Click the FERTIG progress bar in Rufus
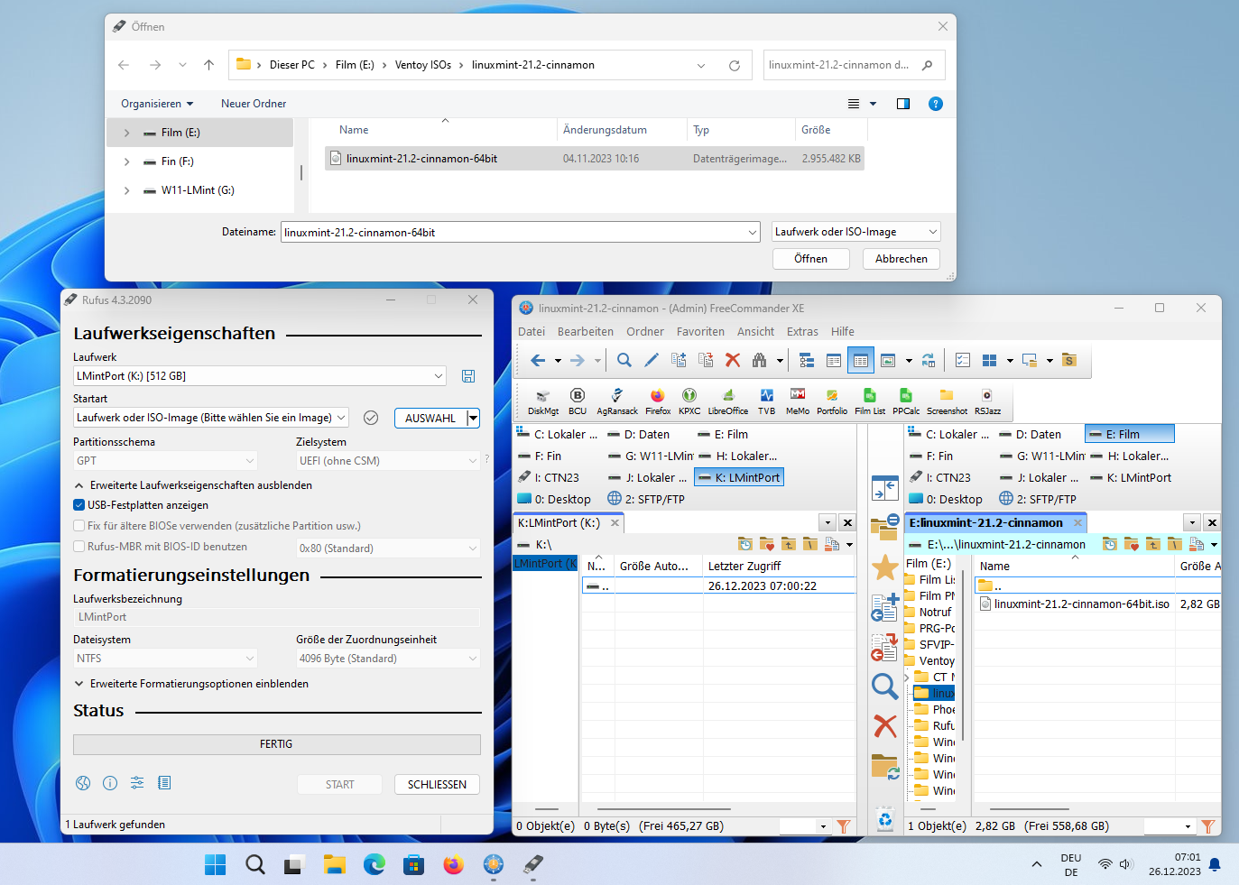 276,744
